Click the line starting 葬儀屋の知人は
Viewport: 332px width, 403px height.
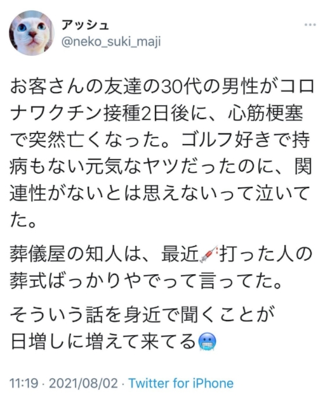[161, 254]
